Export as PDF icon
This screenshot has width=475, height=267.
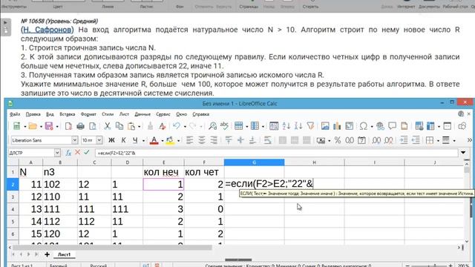click(x=68, y=126)
